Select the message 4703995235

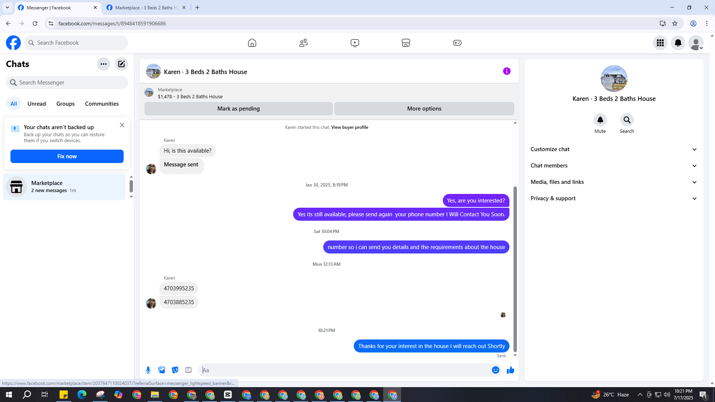[x=179, y=288]
